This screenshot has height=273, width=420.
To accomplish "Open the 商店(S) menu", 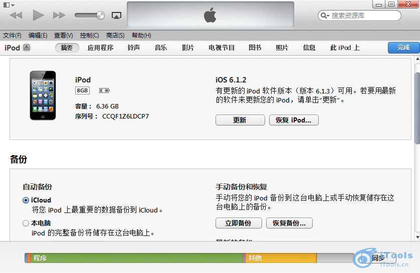I will tap(115, 35).
